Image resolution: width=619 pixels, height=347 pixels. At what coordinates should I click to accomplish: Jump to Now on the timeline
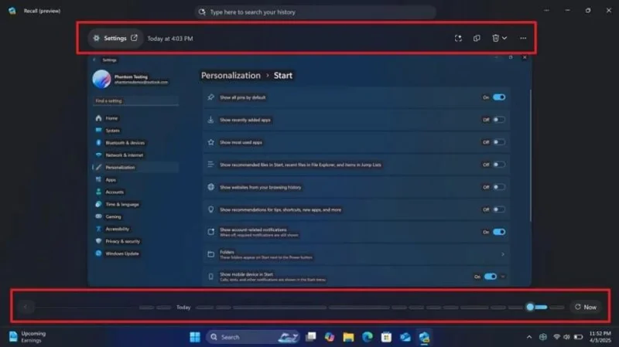(x=586, y=307)
